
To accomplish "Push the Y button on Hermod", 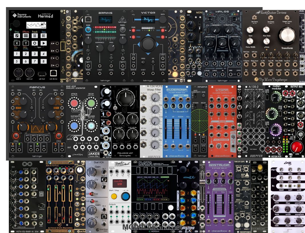I will click(x=26, y=43).
